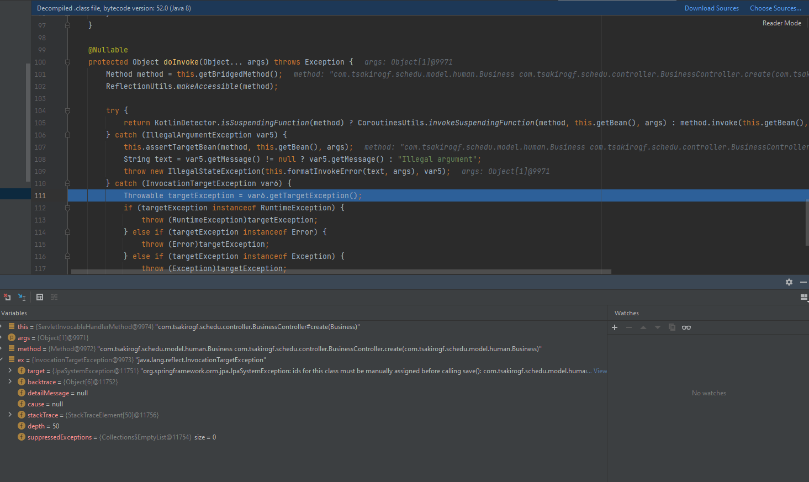Click the parameter icon beside 'args'

click(x=12, y=337)
